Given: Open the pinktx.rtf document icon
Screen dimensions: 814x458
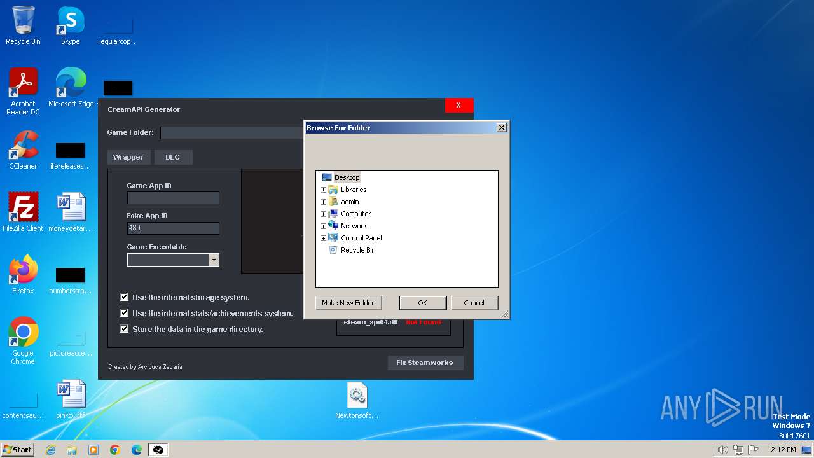Looking at the screenshot, I should (71, 399).
